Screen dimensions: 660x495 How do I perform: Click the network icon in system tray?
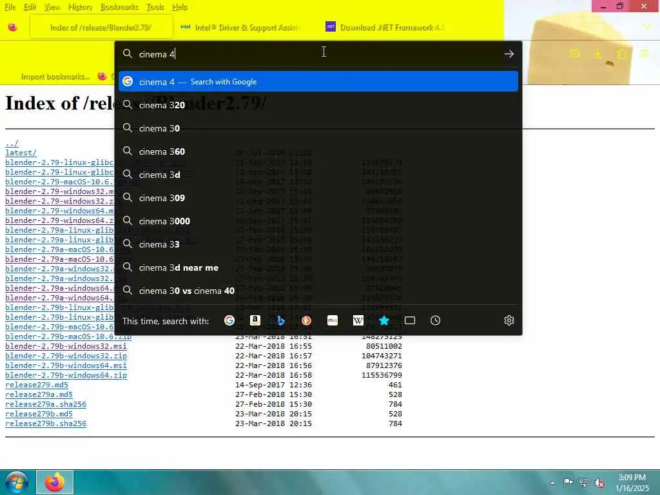pos(584,482)
